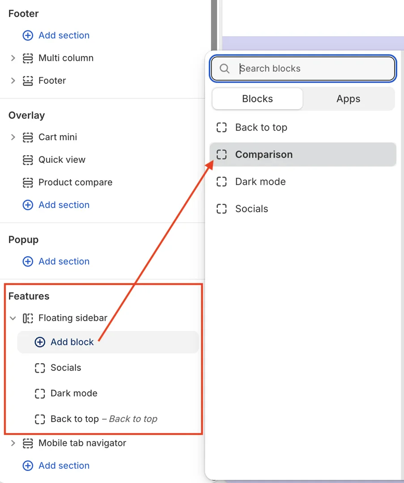Click the Product compare section icon

pyautogui.click(x=28, y=182)
